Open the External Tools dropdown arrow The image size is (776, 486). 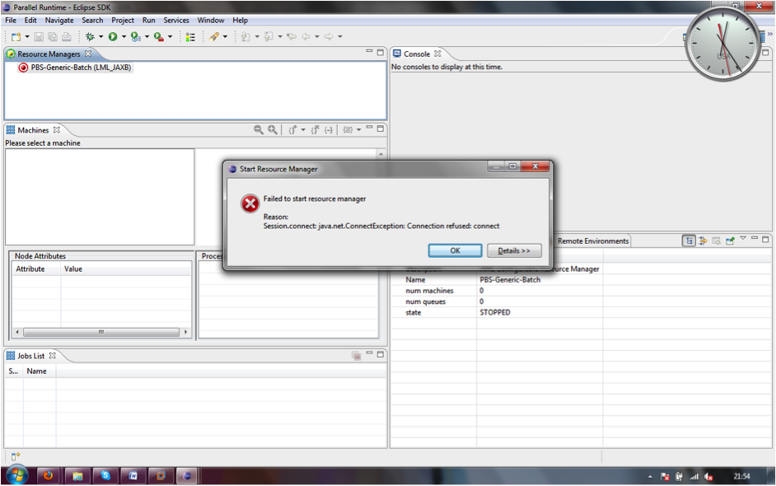coord(171,36)
